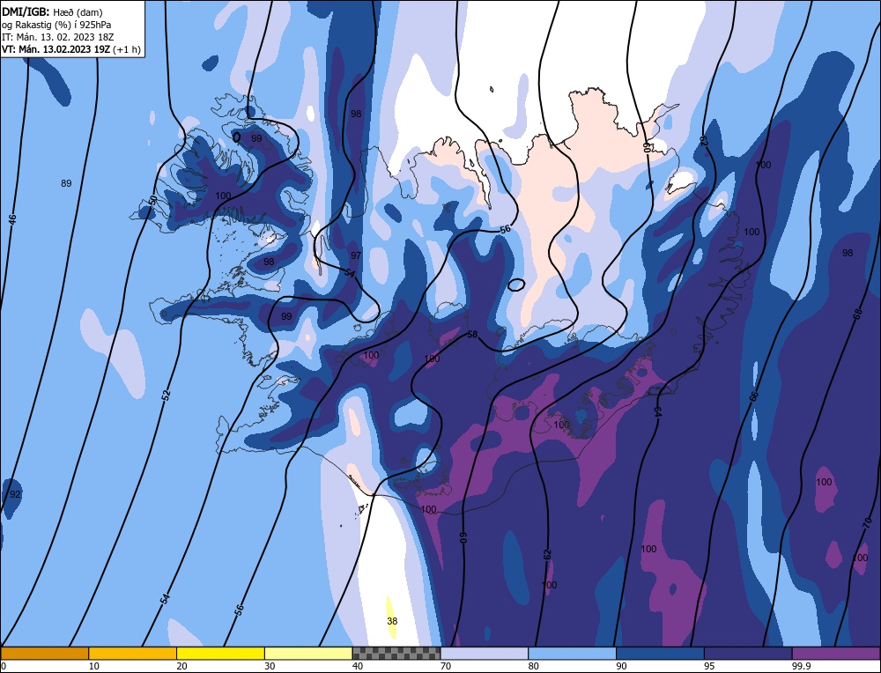Screen dimensions: 881x673
Task: Click the orange 10–20 legend swatch
Action: pos(133,653)
